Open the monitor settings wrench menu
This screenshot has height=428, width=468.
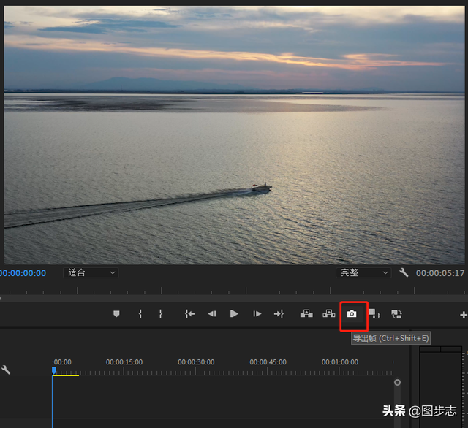click(x=404, y=272)
